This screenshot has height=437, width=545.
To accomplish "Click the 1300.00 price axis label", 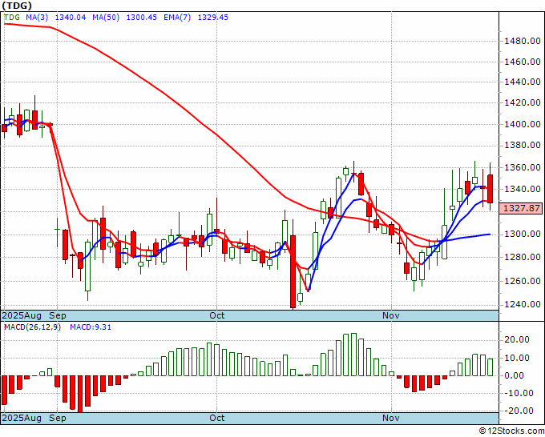I will [x=523, y=235].
